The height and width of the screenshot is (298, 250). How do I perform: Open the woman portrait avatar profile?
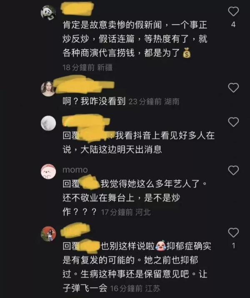(x=48, y=89)
